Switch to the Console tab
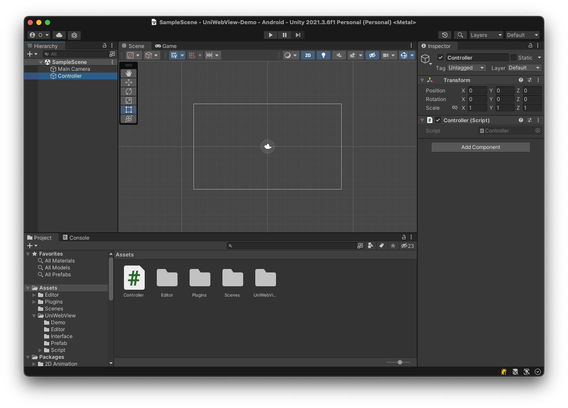The width and height of the screenshot is (568, 408). (76, 237)
